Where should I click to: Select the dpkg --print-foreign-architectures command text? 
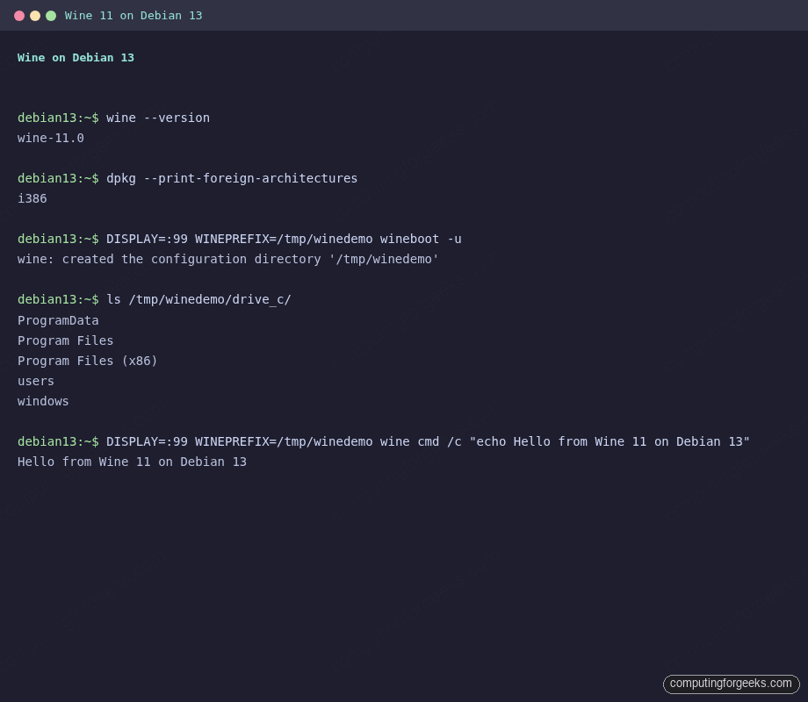(232, 178)
